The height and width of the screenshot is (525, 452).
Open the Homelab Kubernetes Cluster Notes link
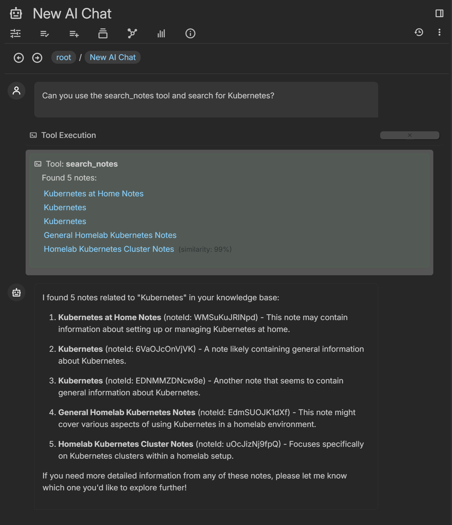[109, 249]
